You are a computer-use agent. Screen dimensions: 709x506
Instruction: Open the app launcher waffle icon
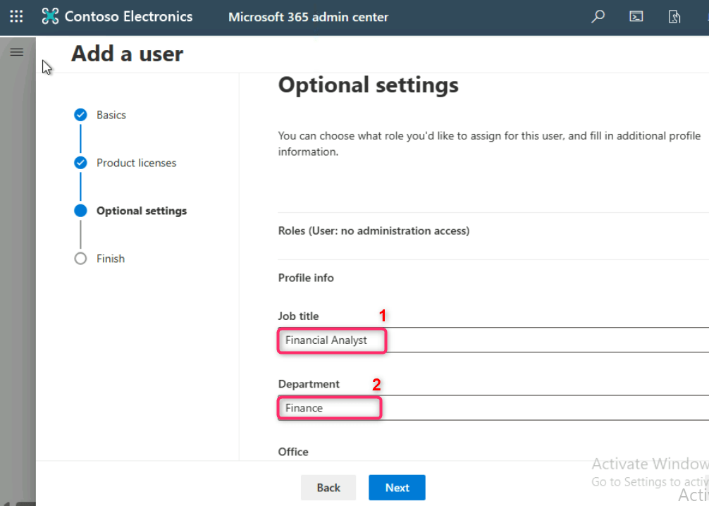point(16,16)
